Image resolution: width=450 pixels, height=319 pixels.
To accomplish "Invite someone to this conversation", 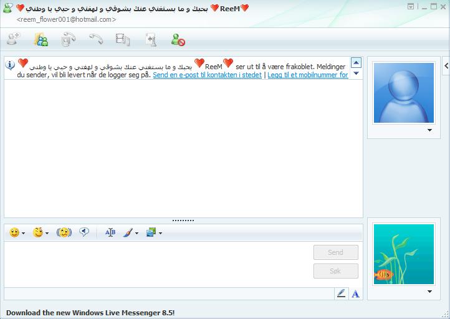I will coord(14,39).
